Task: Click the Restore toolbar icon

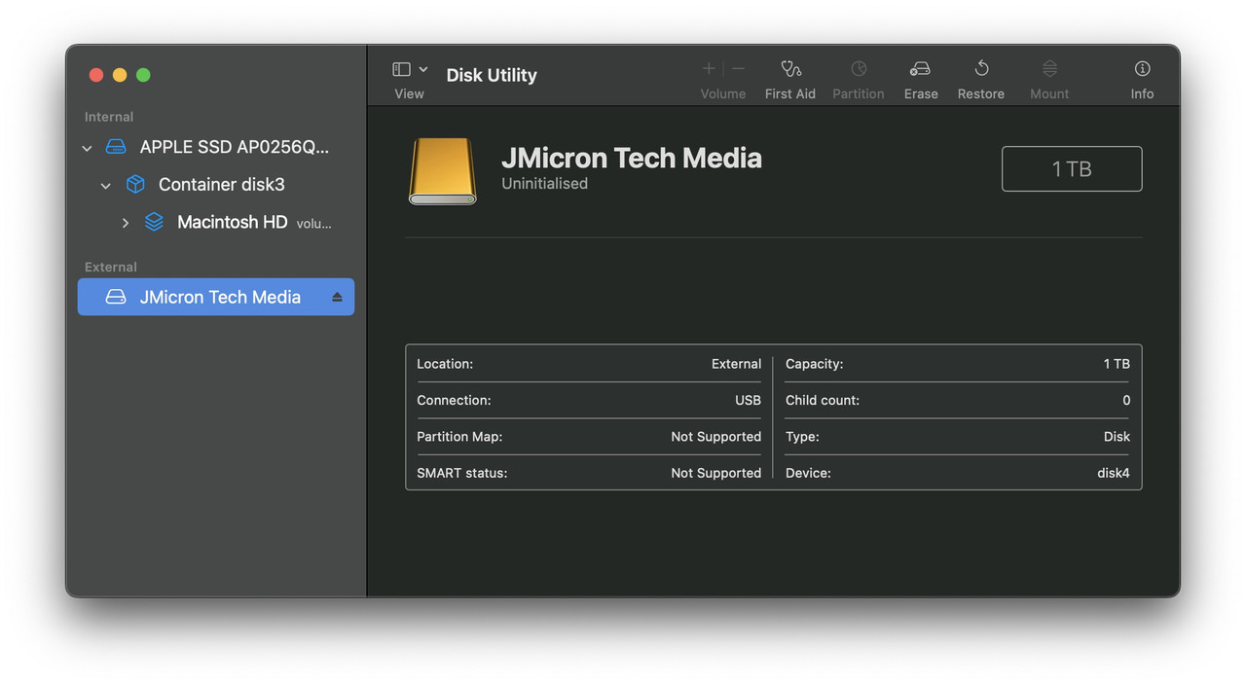Action: [x=981, y=68]
